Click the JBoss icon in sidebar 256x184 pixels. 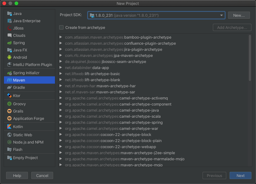point(9,28)
